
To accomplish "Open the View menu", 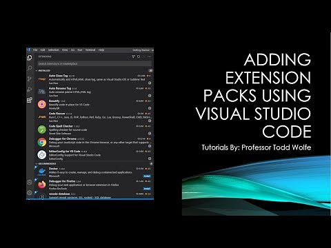I will [65, 50].
